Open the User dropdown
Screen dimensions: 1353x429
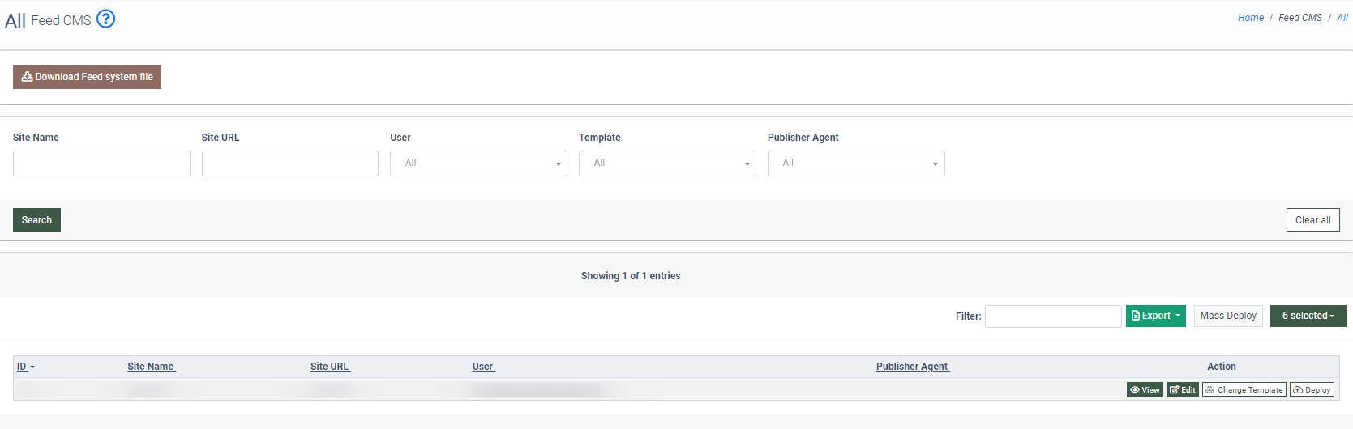[478, 164]
